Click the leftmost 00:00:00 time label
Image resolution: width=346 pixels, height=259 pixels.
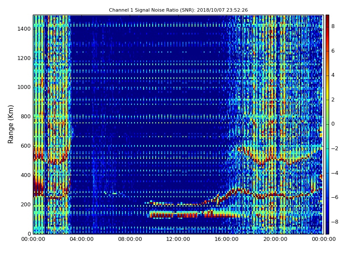33,240
